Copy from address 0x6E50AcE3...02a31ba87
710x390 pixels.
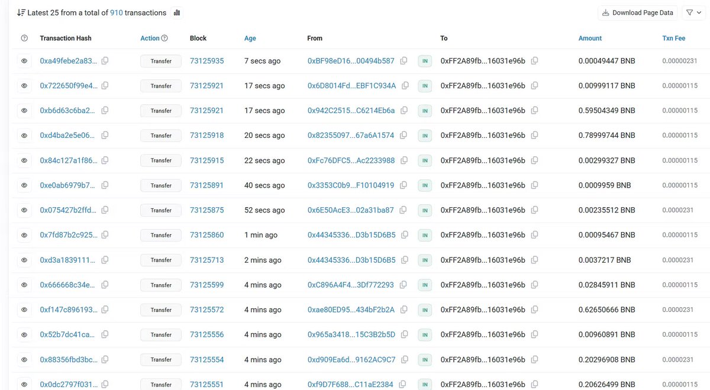click(403, 210)
